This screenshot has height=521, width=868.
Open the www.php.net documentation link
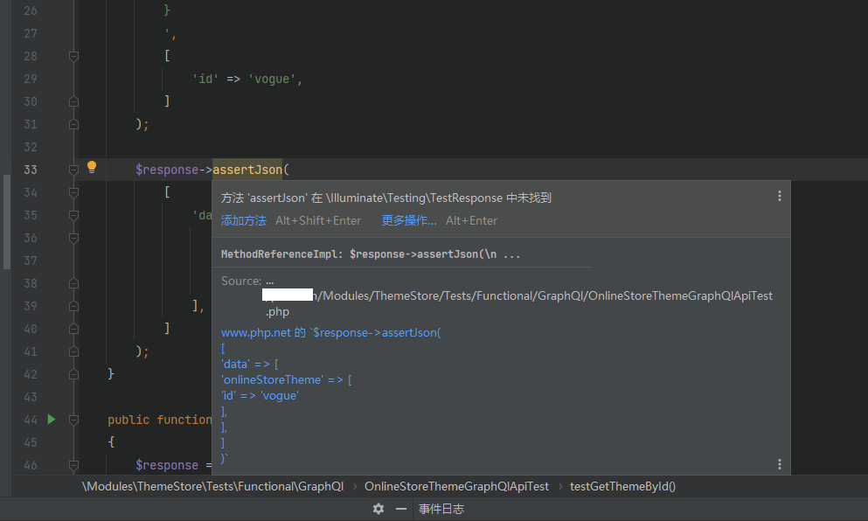pyautogui.click(x=257, y=333)
